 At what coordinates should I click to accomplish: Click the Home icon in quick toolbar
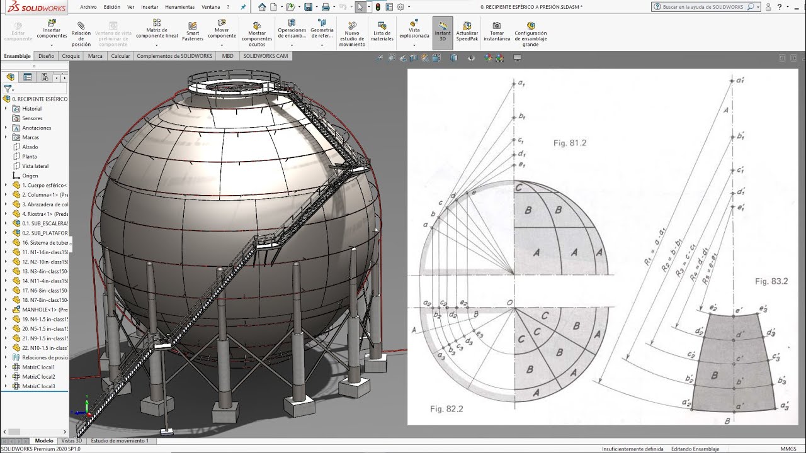[x=263, y=7]
